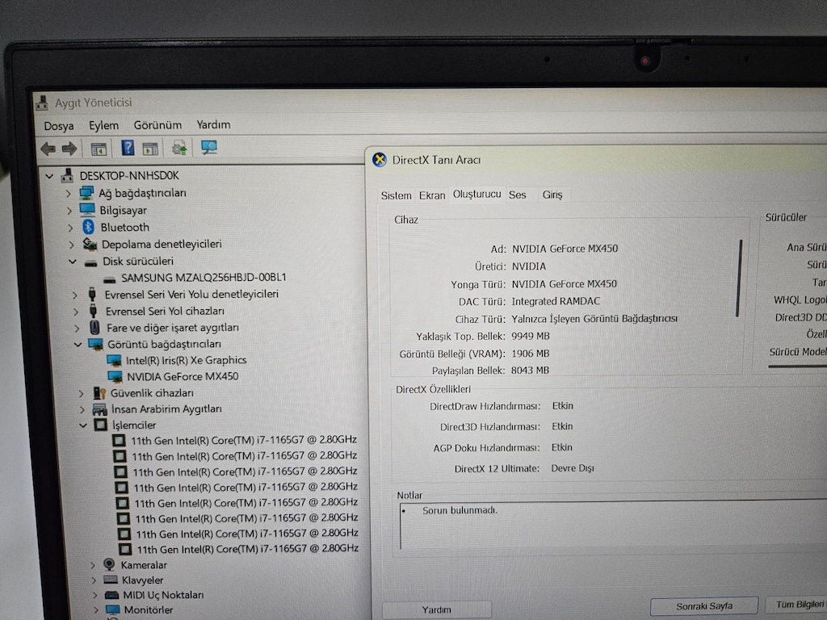
Task: Click the Devre Dışı DirectX 12 Ultimate value
Action: tap(573, 468)
